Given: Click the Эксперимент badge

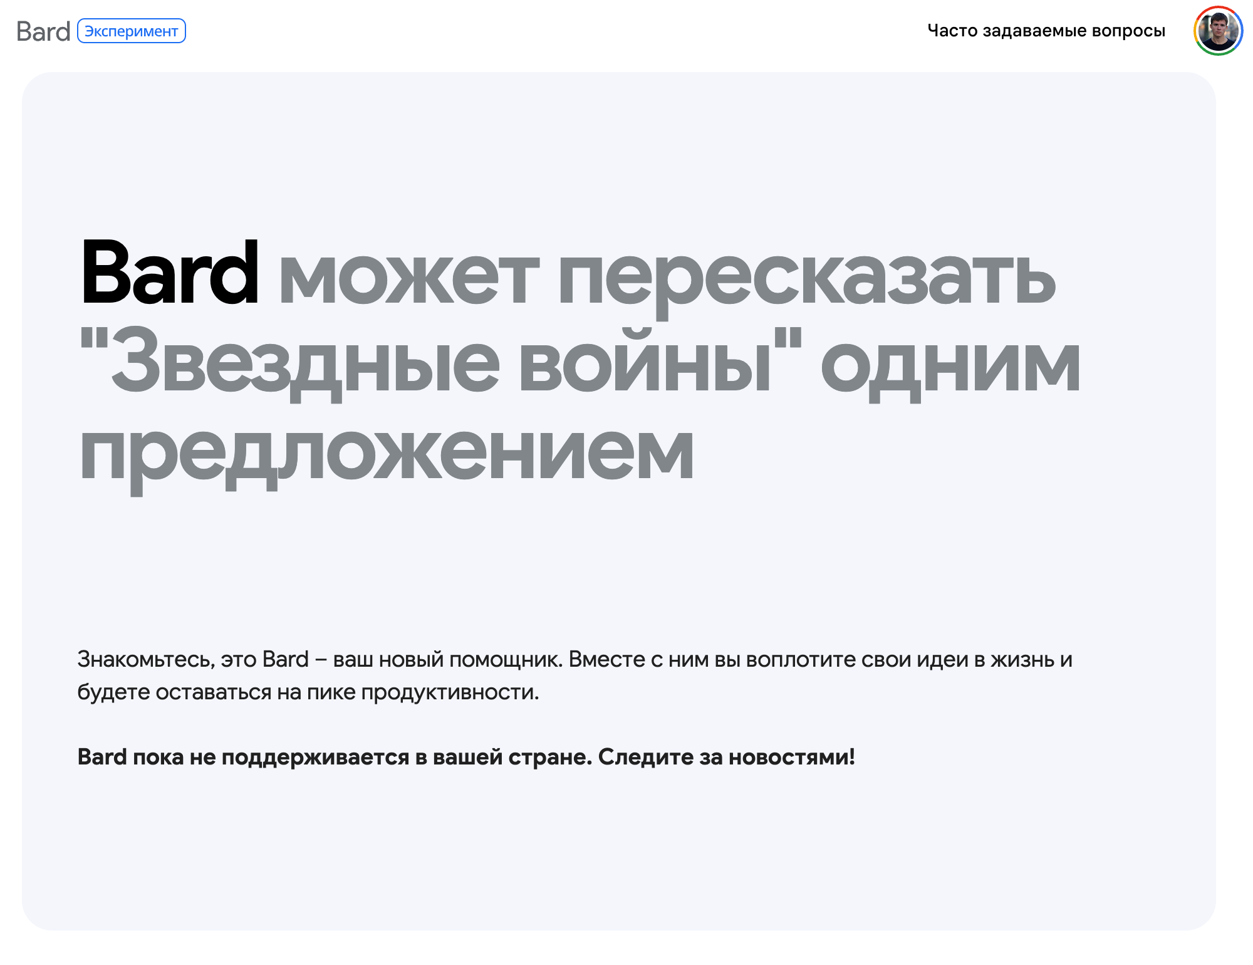Looking at the screenshot, I should [x=132, y=31].
